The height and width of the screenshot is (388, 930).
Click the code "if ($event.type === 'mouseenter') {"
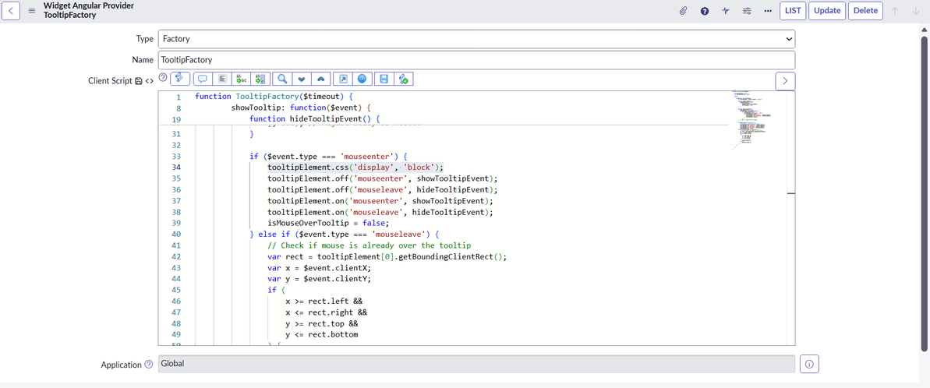pos(329,157)
